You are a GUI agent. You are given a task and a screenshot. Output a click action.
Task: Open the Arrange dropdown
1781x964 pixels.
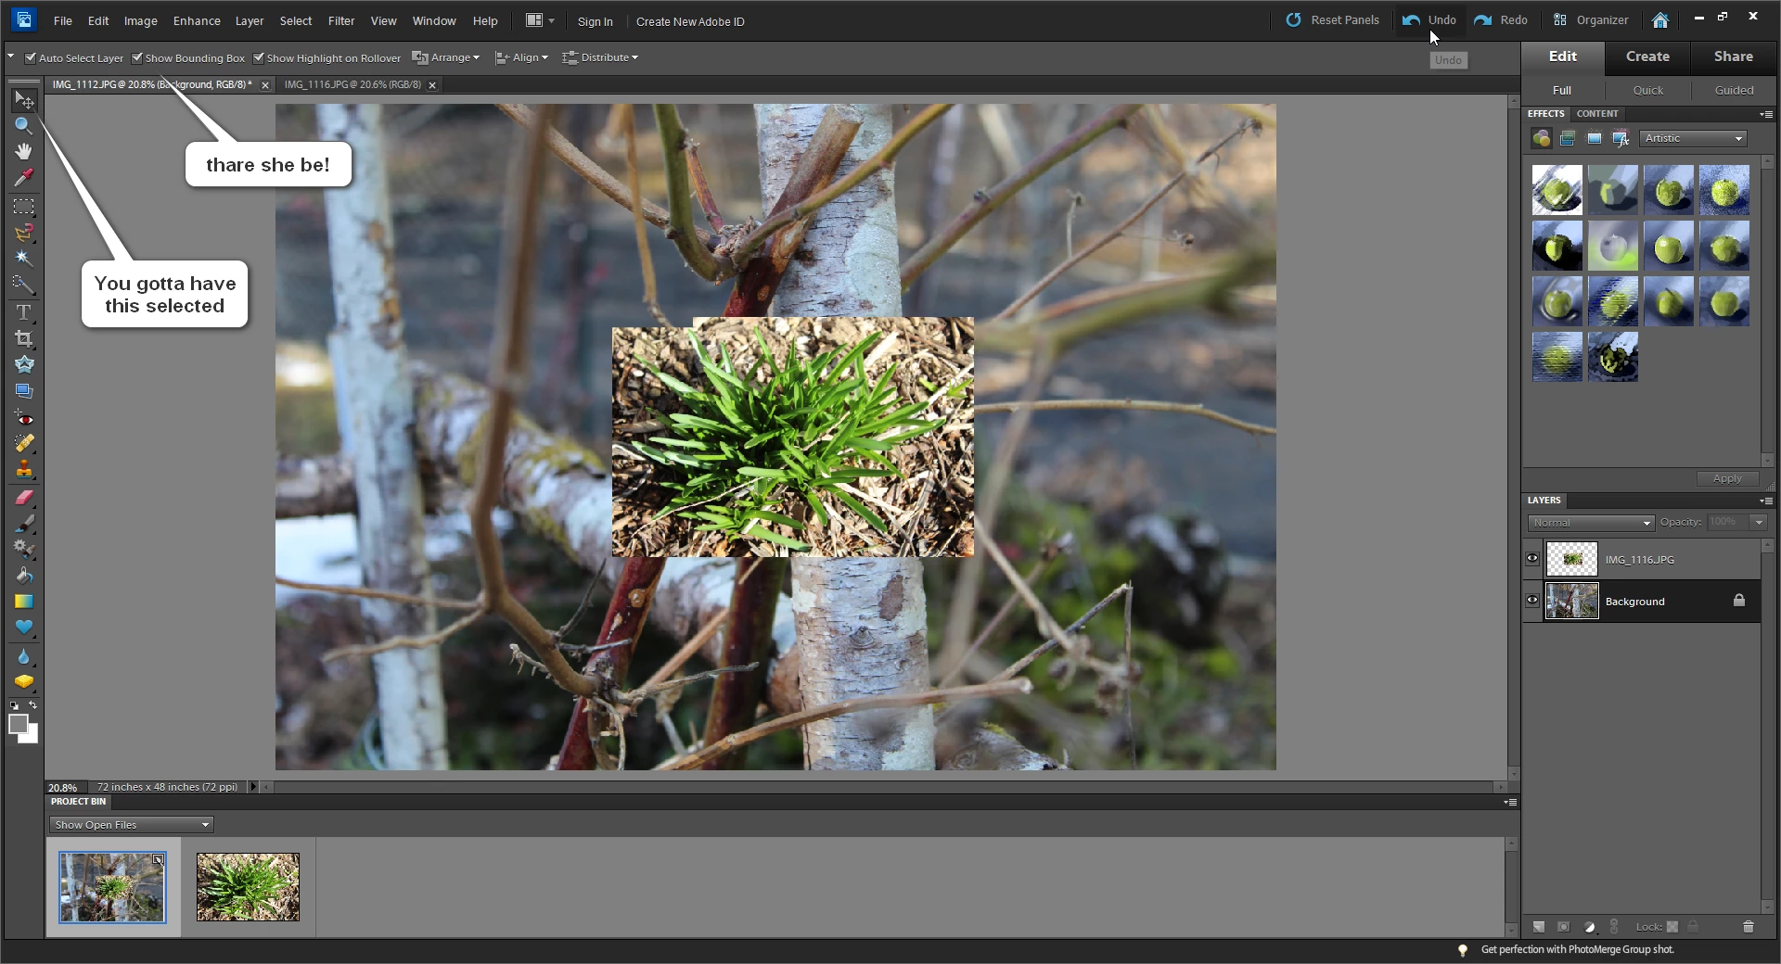[446, 57]
